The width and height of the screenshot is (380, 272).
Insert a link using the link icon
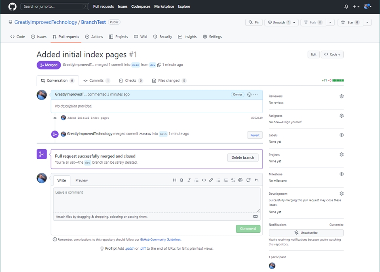(211, 180)
